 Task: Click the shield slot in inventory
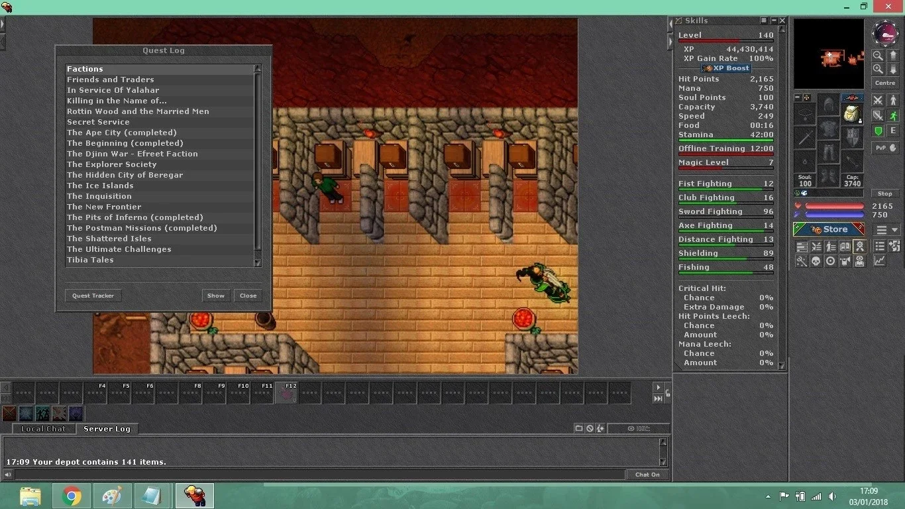(x=852, y=138)
